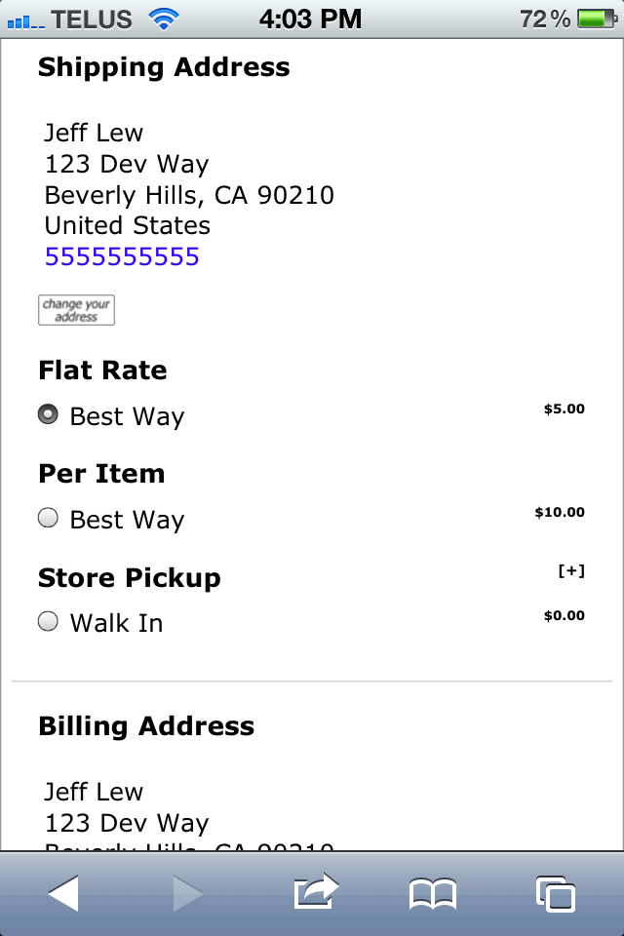
Task: Tap the phone number 5555555555 link
Action: [x=122, y=256]
